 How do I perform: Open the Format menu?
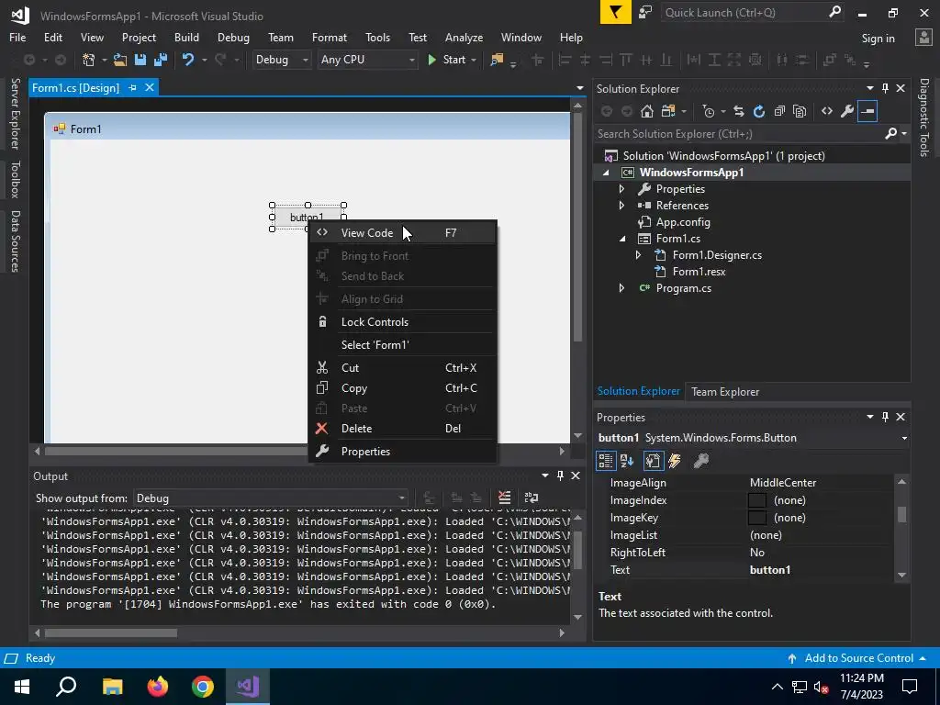pyautogui.click(x=330, y=37)
